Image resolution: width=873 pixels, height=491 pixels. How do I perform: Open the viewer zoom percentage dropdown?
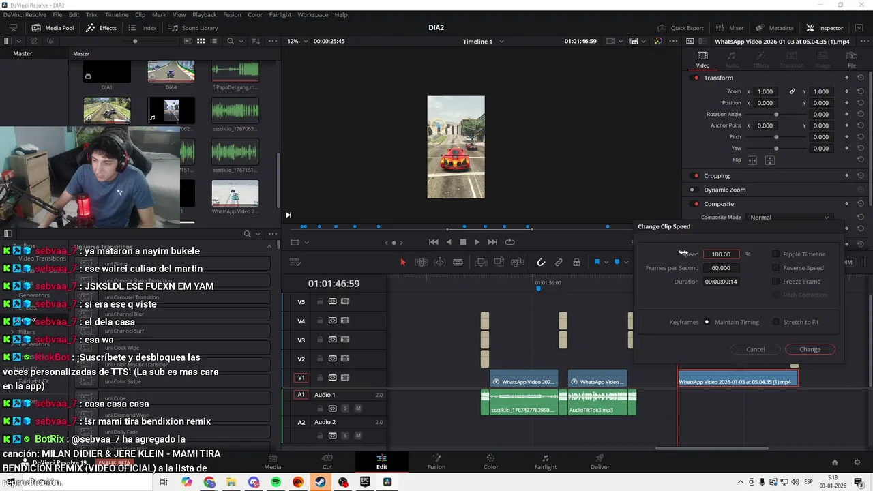(297, 42)
